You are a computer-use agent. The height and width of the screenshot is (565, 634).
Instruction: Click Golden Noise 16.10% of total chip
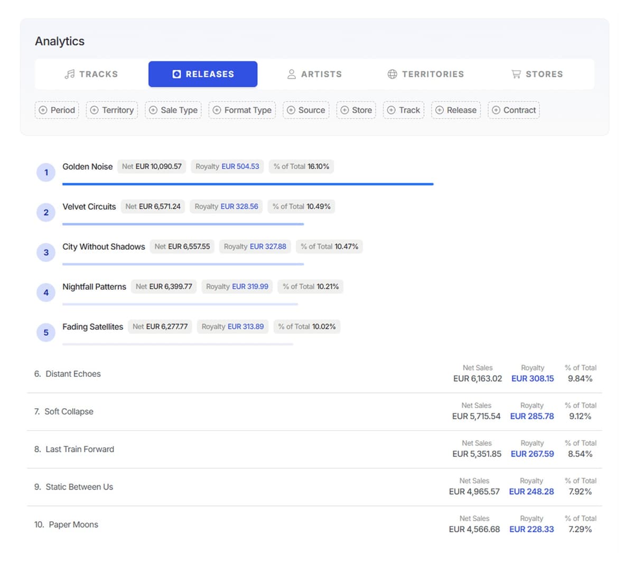point(301,166)
